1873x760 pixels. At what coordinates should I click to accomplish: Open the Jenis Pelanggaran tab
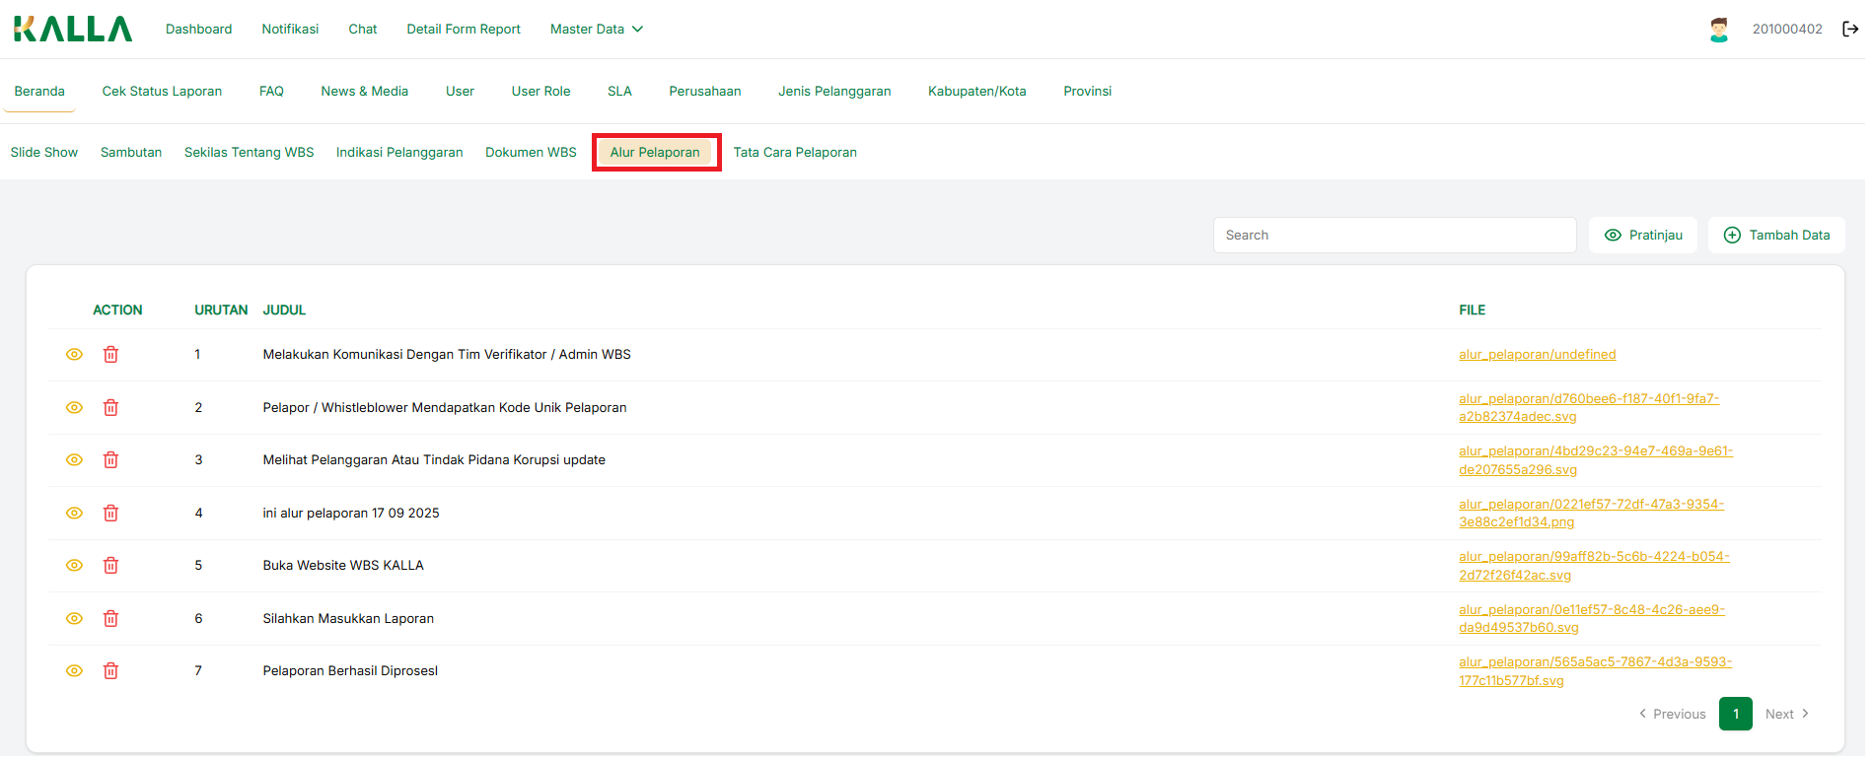click(x=833, y=92)
